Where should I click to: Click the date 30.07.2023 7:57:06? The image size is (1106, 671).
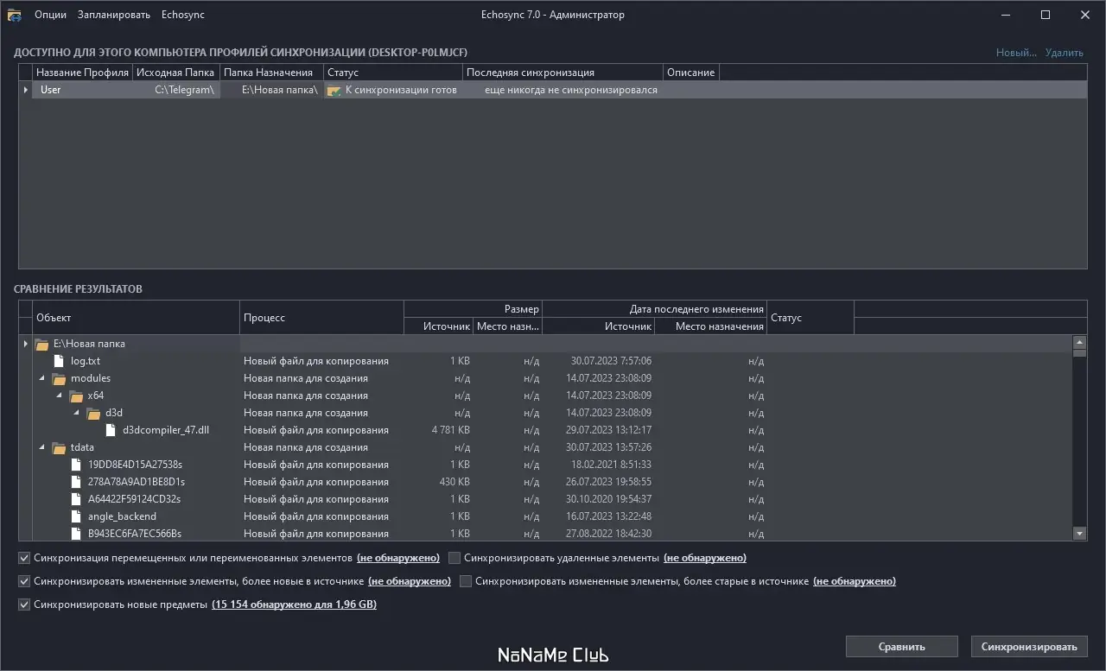pos(611,361)
